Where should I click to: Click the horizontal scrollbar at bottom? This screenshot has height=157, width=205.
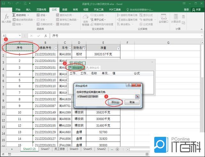[x=137, y=149]
